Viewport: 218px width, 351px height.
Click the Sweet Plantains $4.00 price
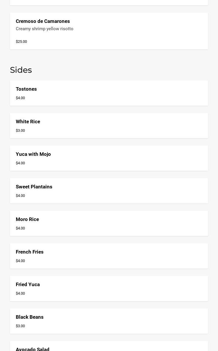click(x=20, y=196)
